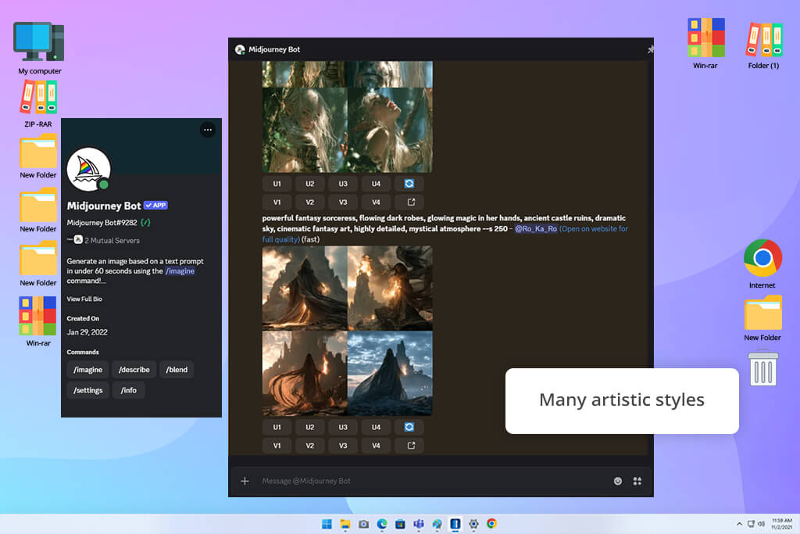Open the Settings gear on taskbar

point(473,524)
